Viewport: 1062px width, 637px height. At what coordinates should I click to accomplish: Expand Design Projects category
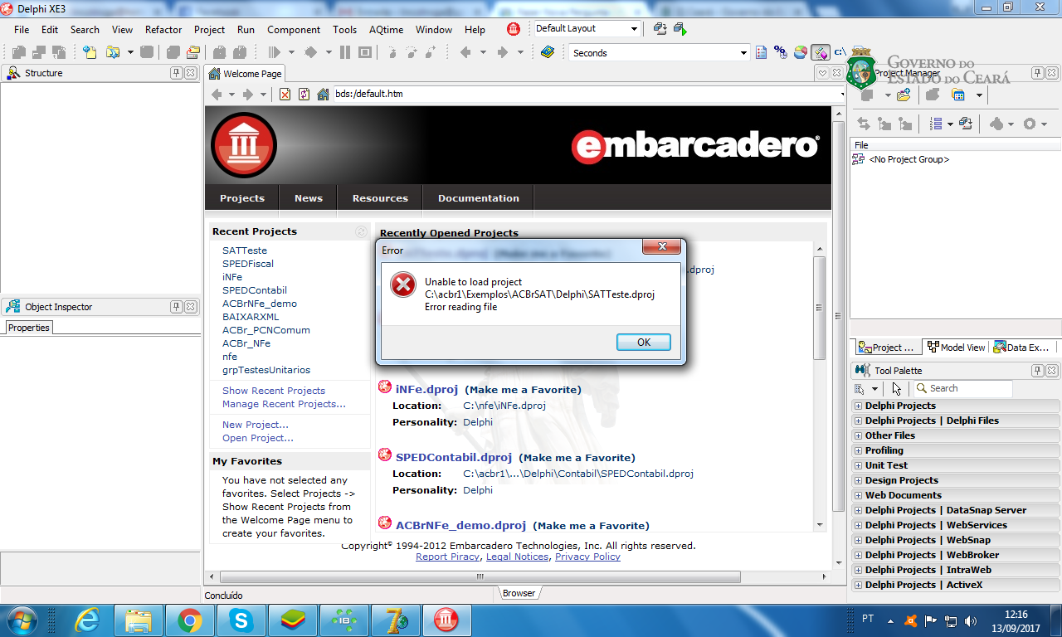tap(858, 480)
